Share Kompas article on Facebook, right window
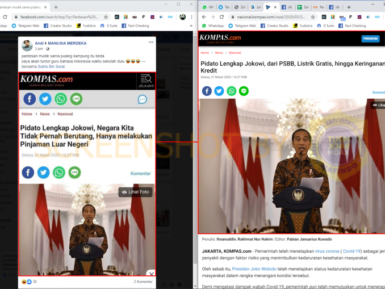Image resolution: width=385 pixels, height=289 pixels. (207, 91)
